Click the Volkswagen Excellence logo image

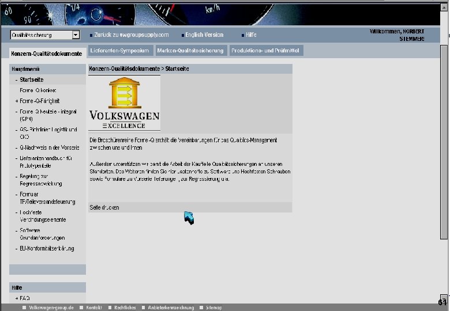point(124,103)
